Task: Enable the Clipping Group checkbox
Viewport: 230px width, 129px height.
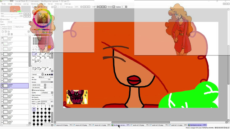Action: coord(14,27)
